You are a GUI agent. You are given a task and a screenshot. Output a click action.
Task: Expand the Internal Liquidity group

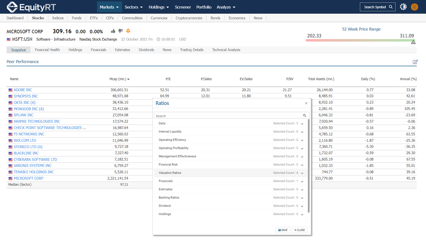[302, 132]
